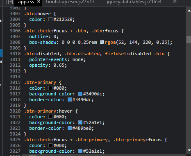The width and height of the screenshot is (191, 156).
Task: Click line number 3003 in gutter
Action: click(x=15, y=14)
